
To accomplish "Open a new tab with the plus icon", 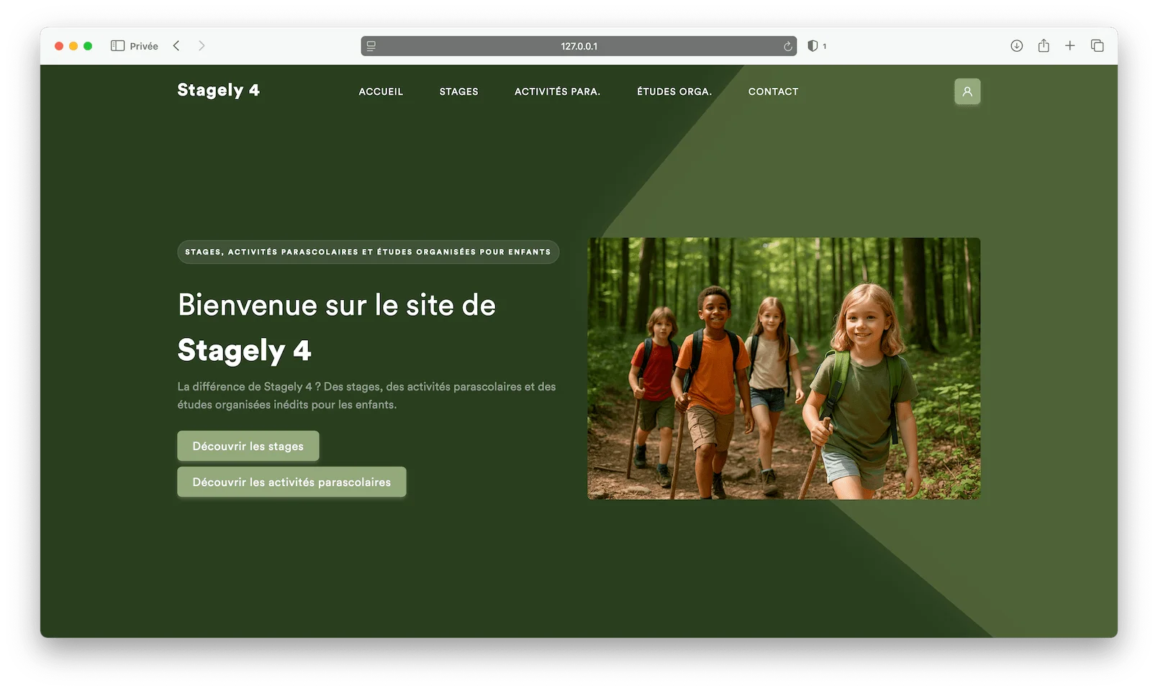I will click(1070, 46).
